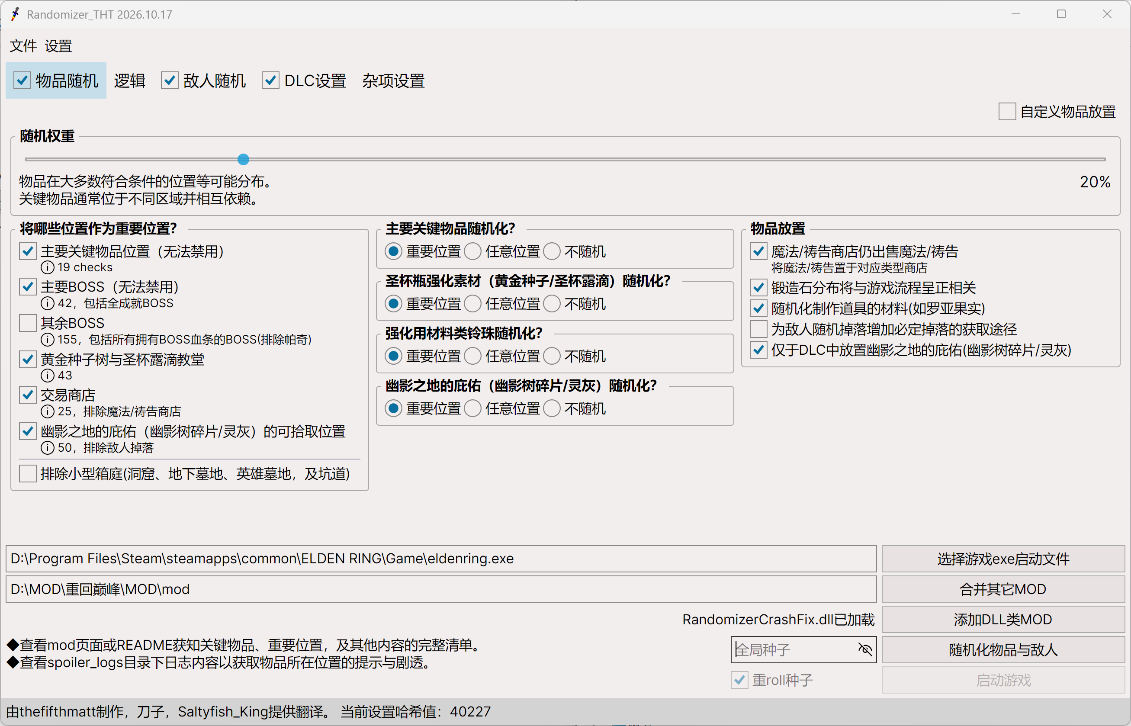Viewport: 1131px width, 726px height.
Task: Switch to the 逻辑 tab
Action: pos(130,80)
